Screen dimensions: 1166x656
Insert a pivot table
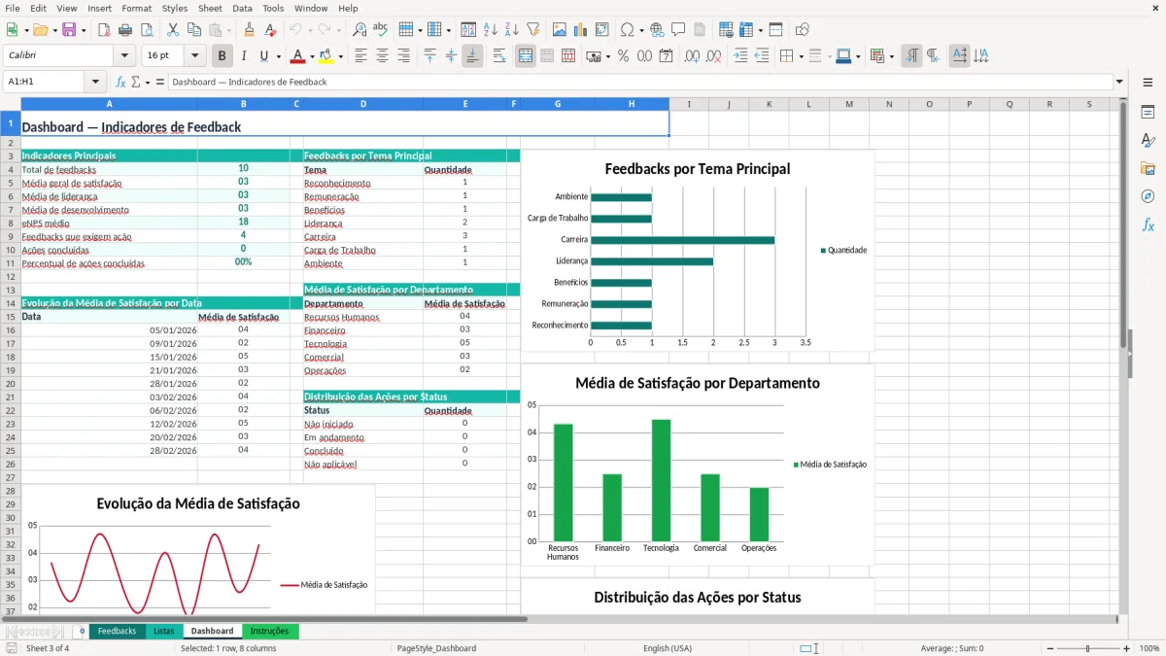(602, 30)
